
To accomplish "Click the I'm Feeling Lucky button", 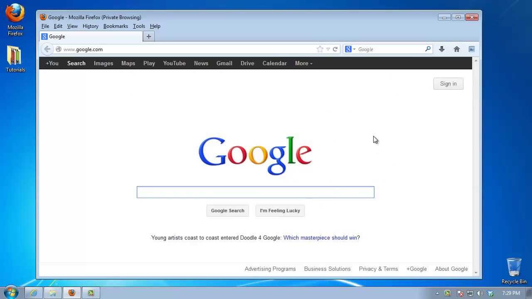I will 280,211.
